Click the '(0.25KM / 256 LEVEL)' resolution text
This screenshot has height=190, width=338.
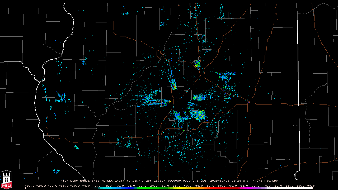(146, 181)
